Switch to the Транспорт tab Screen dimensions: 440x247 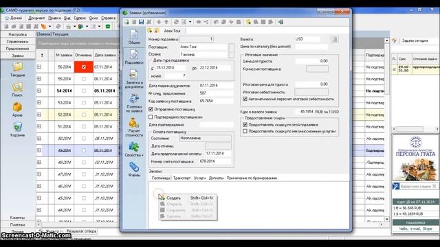point(181,178)
